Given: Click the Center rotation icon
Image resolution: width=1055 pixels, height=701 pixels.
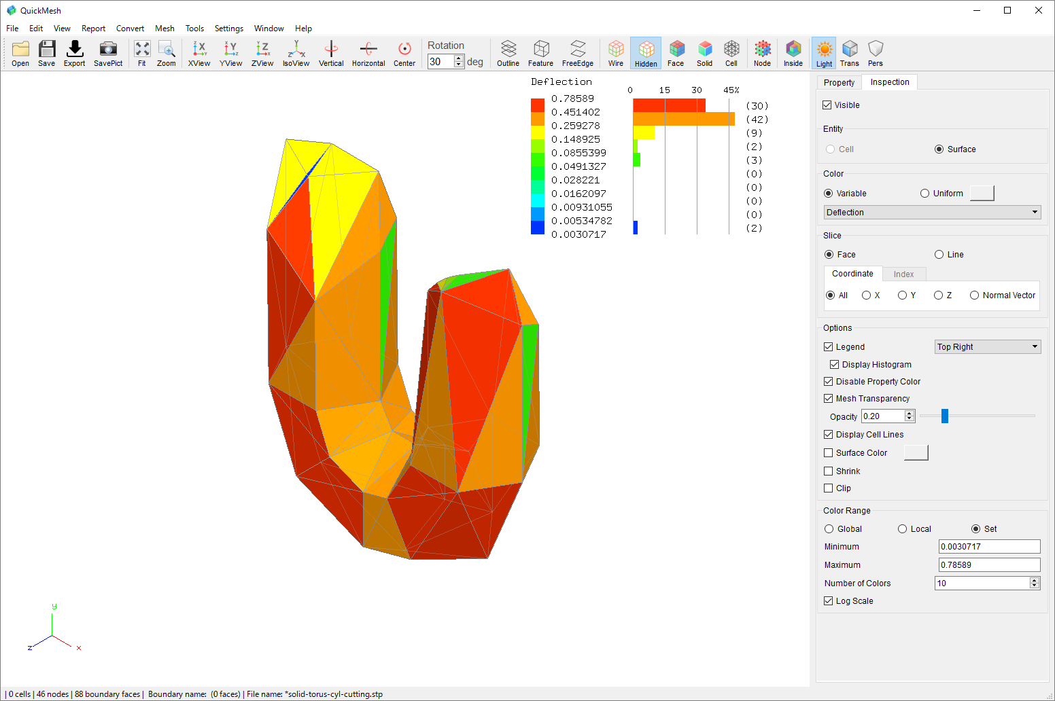Looking at the screenshot, I should [404, 53].
